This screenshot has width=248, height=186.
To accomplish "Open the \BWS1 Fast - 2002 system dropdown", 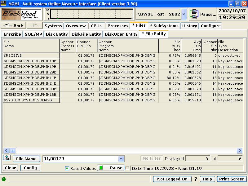I will [184, 14].
